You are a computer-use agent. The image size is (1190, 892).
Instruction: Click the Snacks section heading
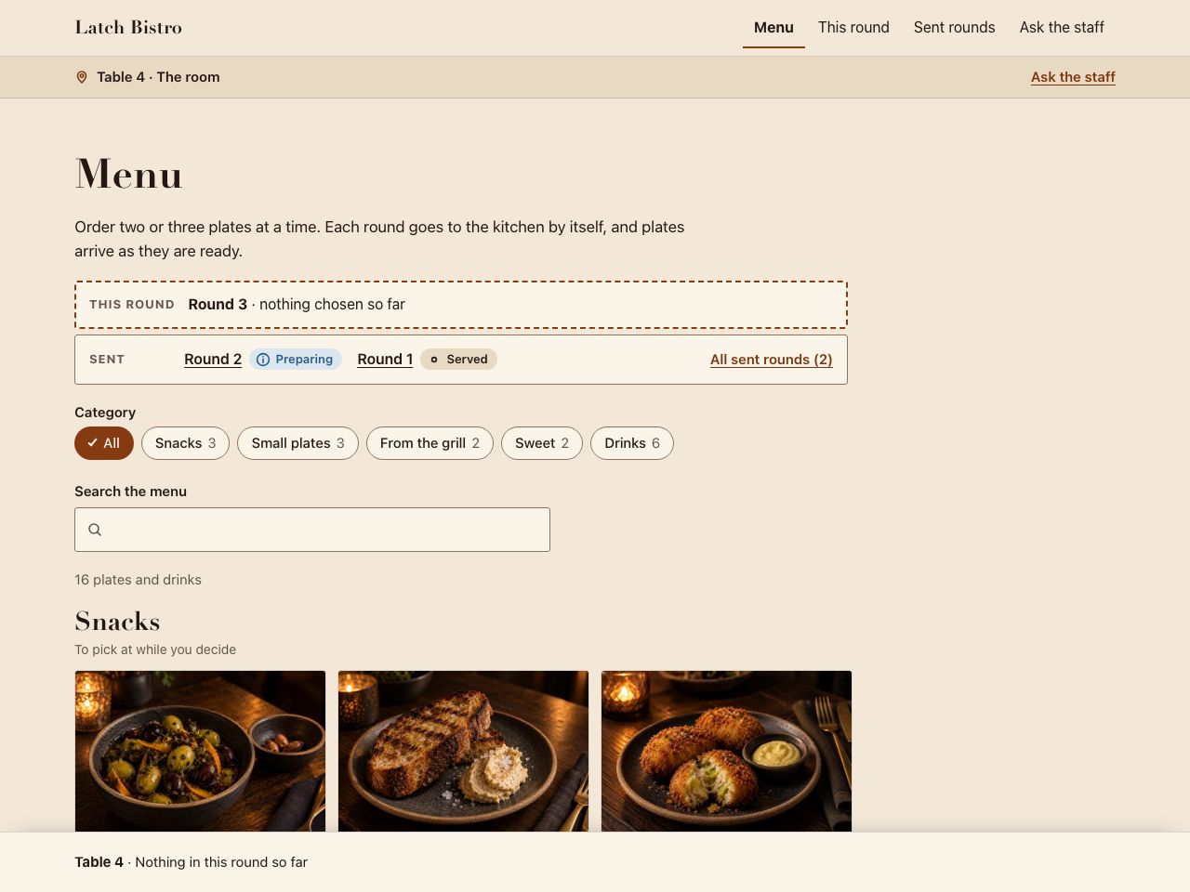pyautogui.click(x=117, y=621)
